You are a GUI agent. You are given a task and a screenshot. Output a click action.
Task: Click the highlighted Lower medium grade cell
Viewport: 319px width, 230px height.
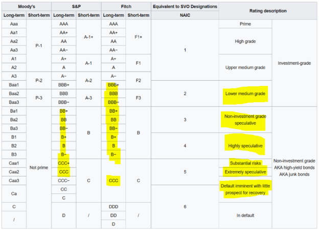coord(245,94)
